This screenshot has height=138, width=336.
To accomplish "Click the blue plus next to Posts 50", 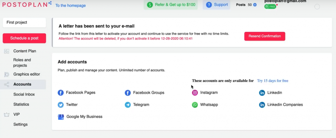I will pyautogui.click(x=255, y=5).
